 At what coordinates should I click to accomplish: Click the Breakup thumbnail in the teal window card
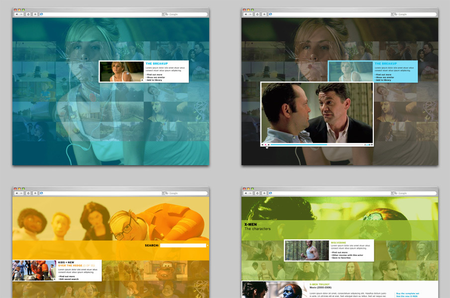click(122, 72)
